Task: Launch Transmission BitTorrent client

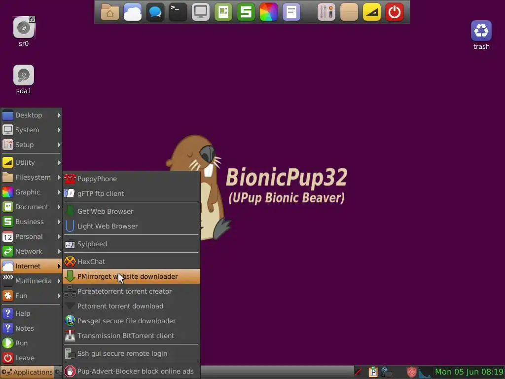Action: pyautogui.click(x=131, y=336)
